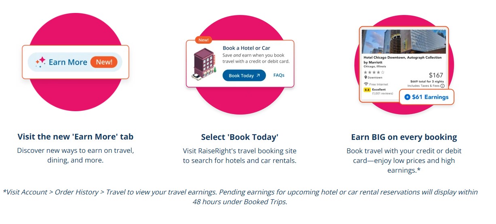
Task: Click the 'Book Today' button
Action: (x=244, y=76)
